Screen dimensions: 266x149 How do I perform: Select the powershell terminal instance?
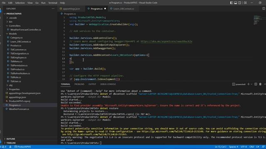239,84
